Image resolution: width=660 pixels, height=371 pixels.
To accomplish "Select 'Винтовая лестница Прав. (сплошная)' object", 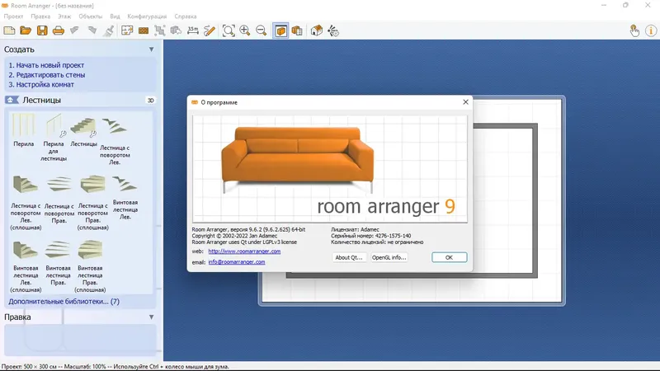I will tap(90, 265).
